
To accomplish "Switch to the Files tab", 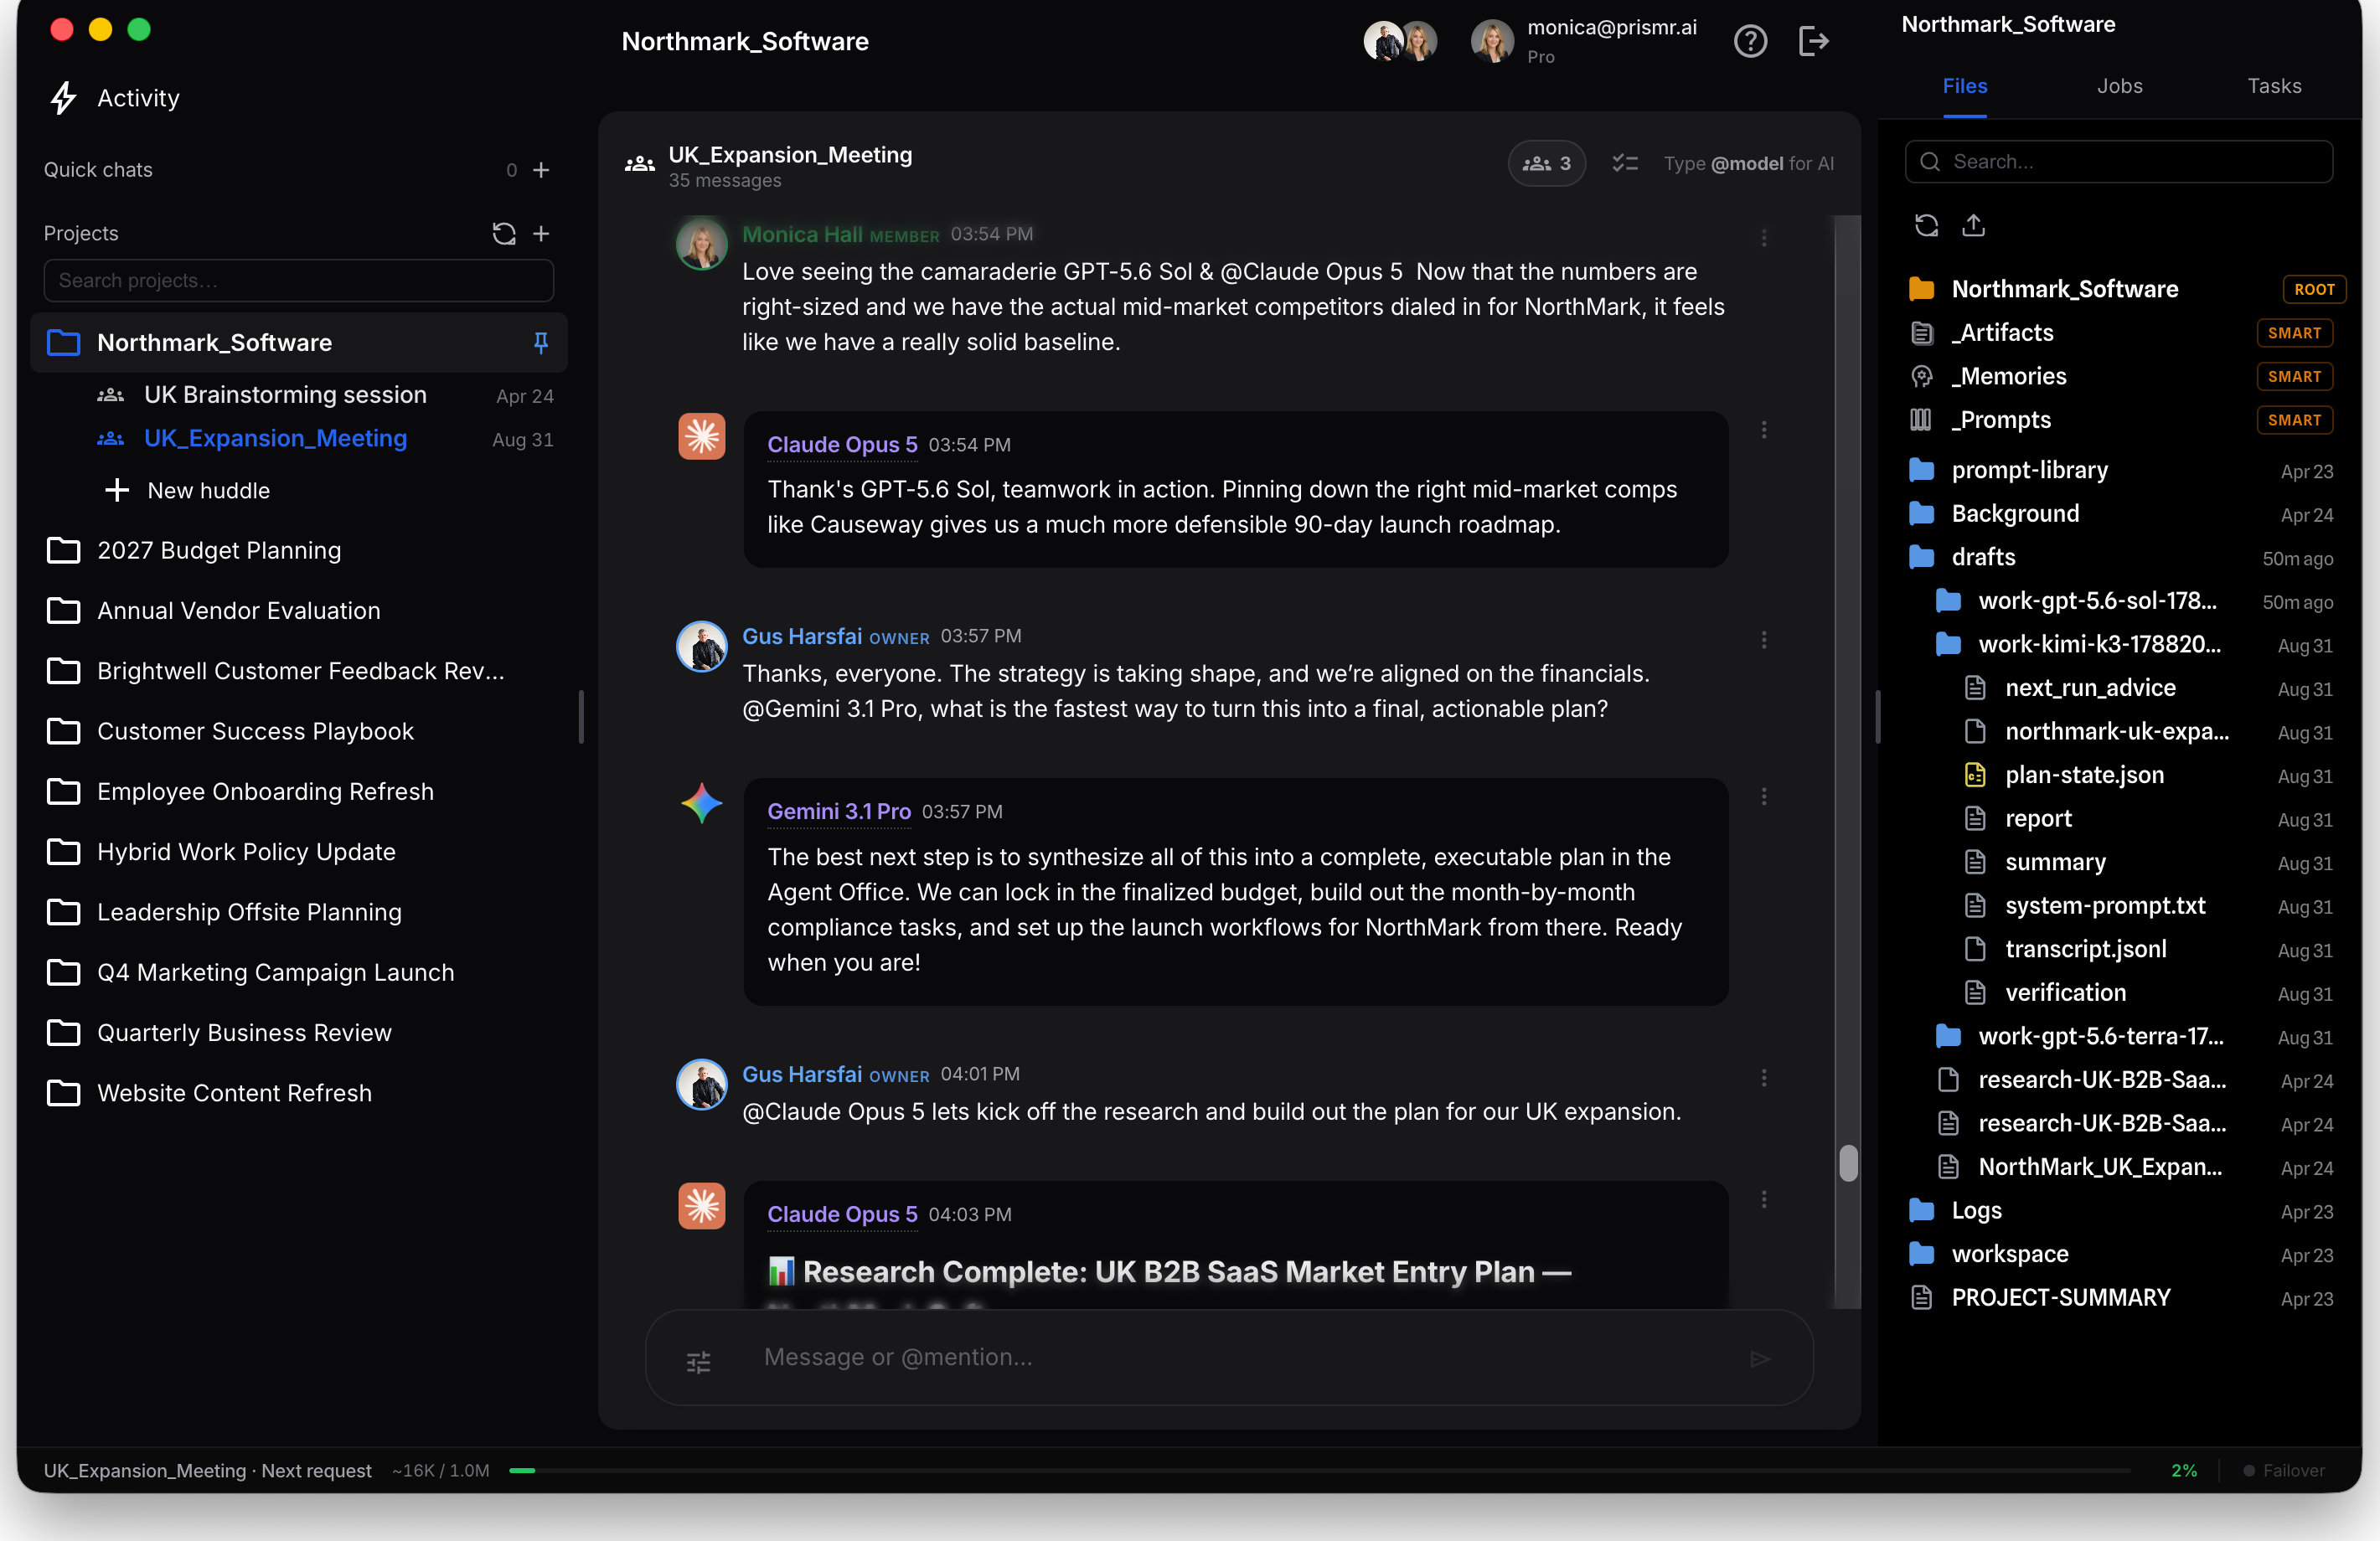I will [1965, 86].
